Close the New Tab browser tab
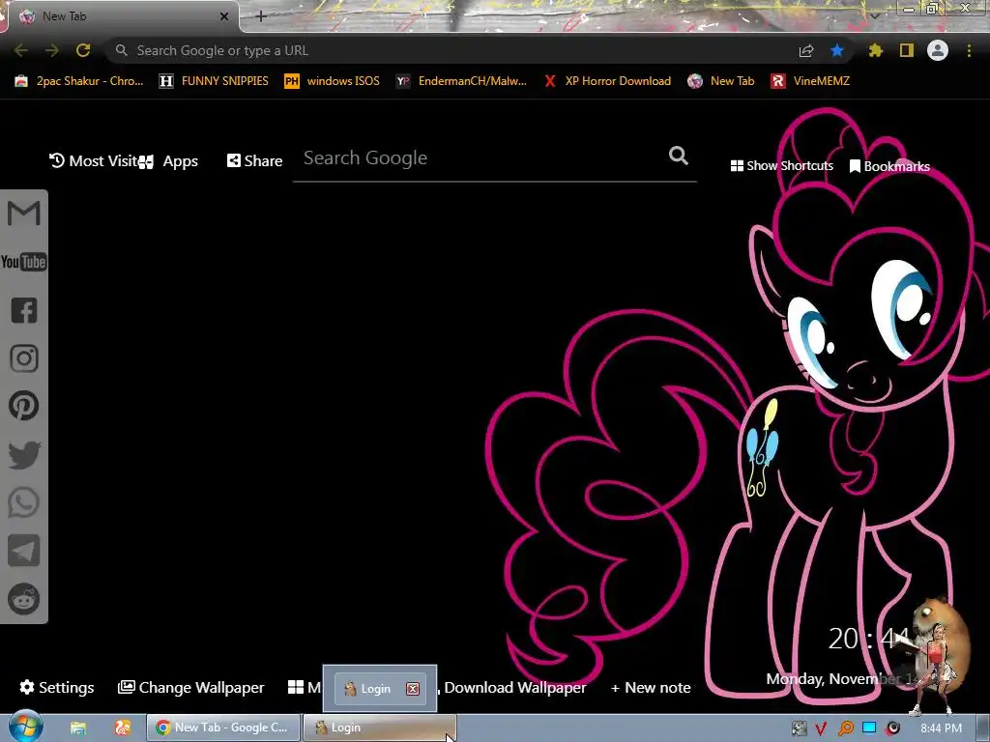Viewport: 990px width, 742px height. click(224, 16)
